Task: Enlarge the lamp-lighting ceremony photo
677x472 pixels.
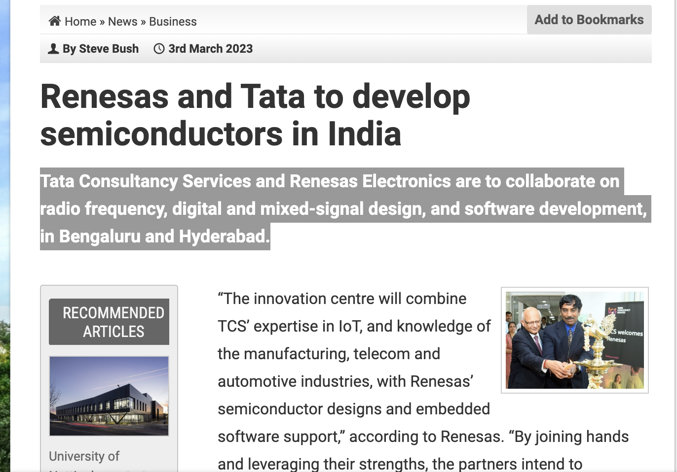Action: point(574,340)
